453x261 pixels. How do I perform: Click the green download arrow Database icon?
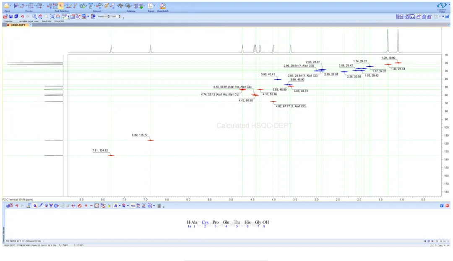pyautogui.click(x=141, y=6)
